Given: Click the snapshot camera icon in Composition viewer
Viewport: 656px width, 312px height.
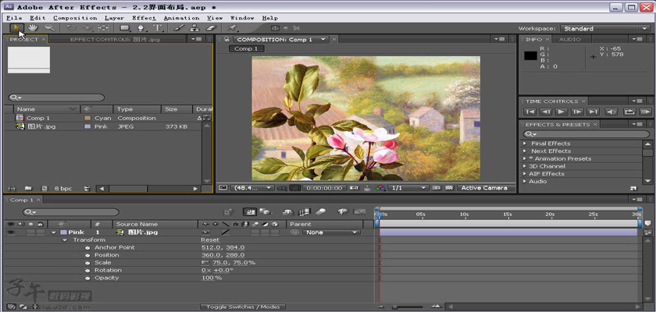Looking at the screenshot, I should pyautogui.click(x=354, y=188).
